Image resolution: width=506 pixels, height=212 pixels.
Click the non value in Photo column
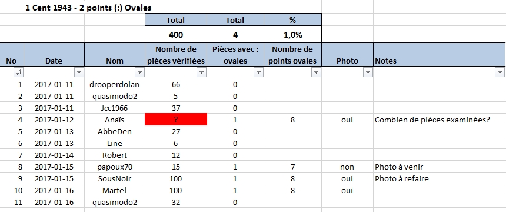point(347,167)
